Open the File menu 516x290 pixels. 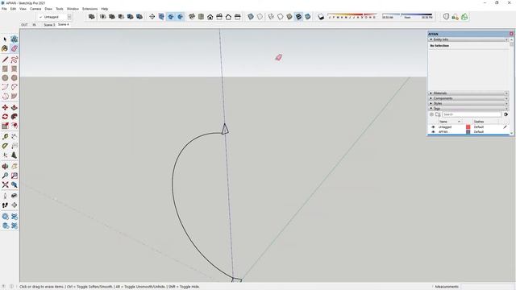point(4,9)
